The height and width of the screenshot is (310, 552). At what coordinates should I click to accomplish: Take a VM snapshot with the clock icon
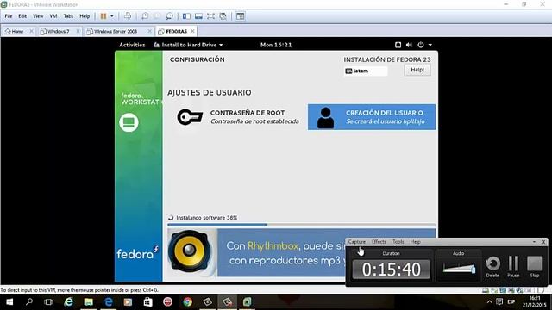145,16
